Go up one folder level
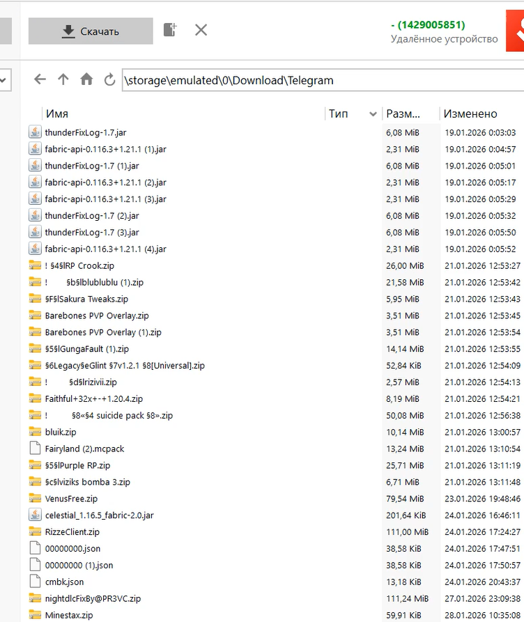The width and height of the screenshot is (524, 622). (63, 79)
